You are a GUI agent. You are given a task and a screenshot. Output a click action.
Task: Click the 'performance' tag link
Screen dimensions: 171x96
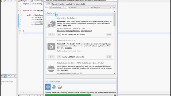(x=76, y=31)
